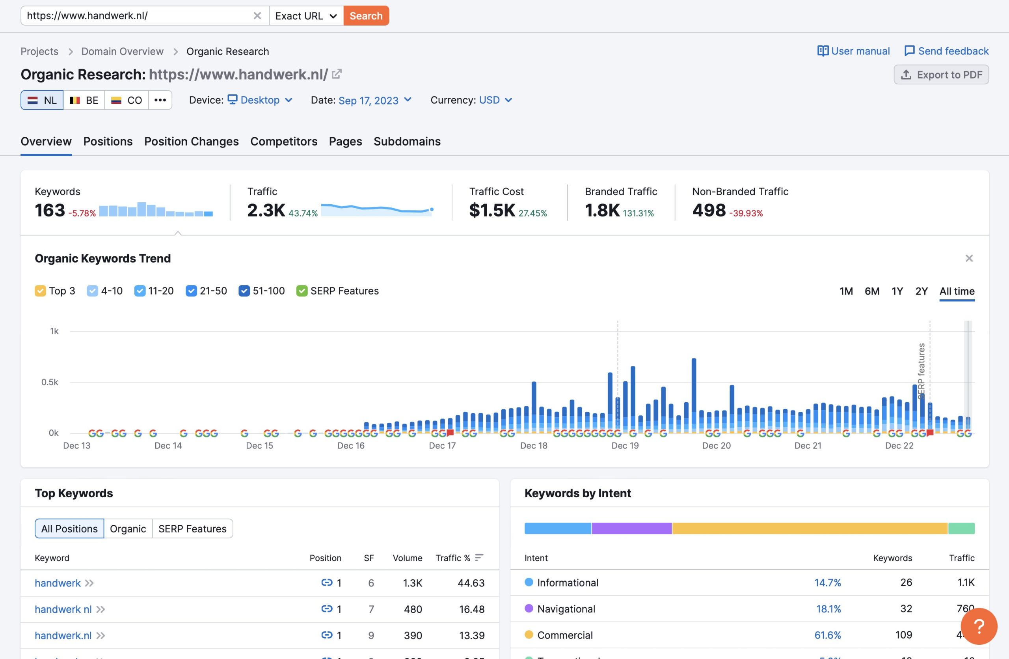1009x659 pixels.
Task: Switch to the Pages tab
Action: tap(345, 141)
